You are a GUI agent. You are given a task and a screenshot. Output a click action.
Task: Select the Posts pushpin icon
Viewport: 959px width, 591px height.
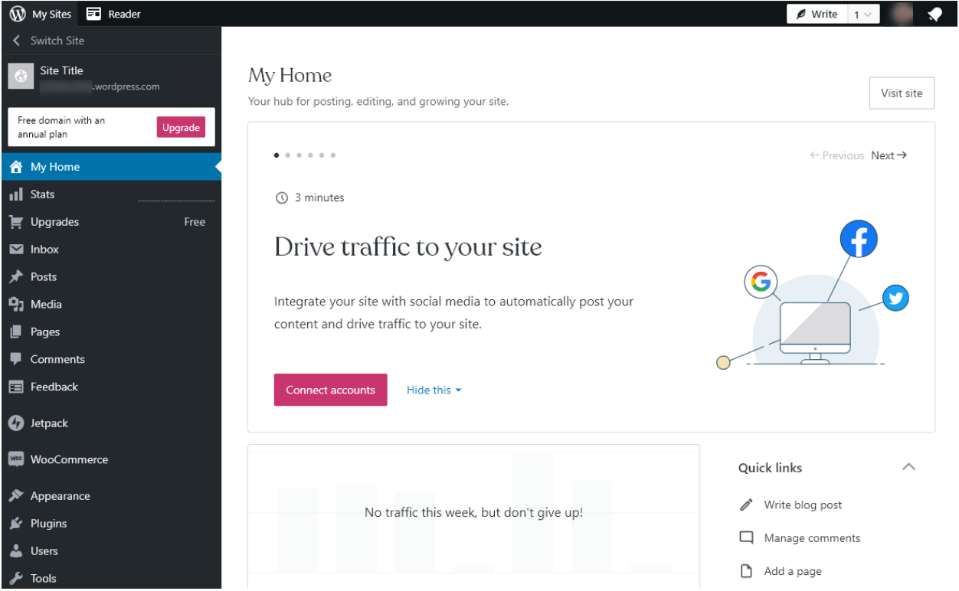coord(16,276)
